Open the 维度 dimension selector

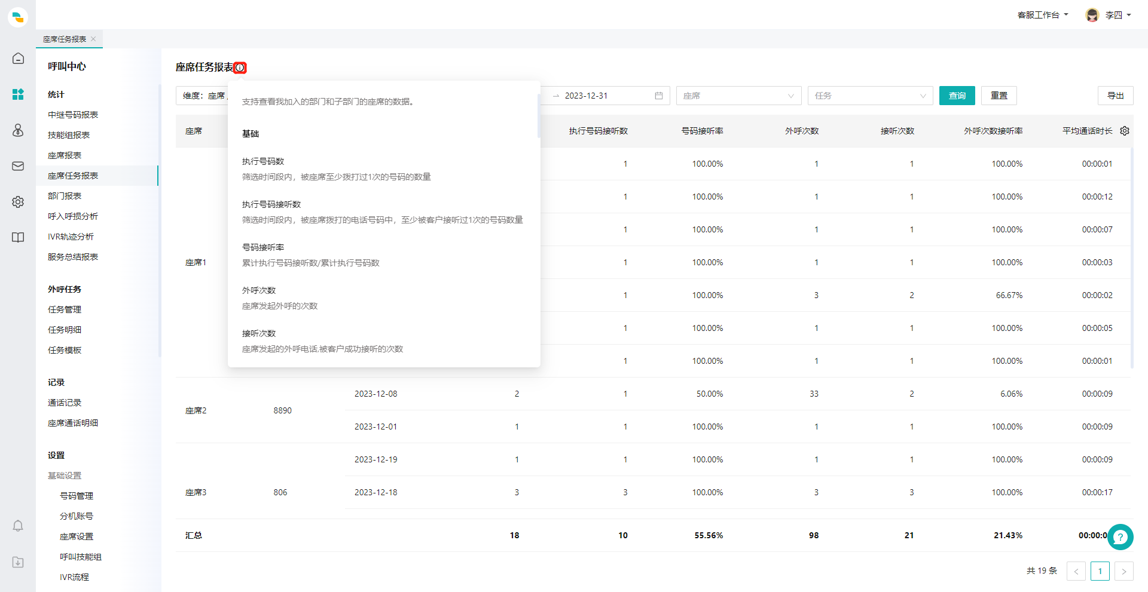click(202, 96)
